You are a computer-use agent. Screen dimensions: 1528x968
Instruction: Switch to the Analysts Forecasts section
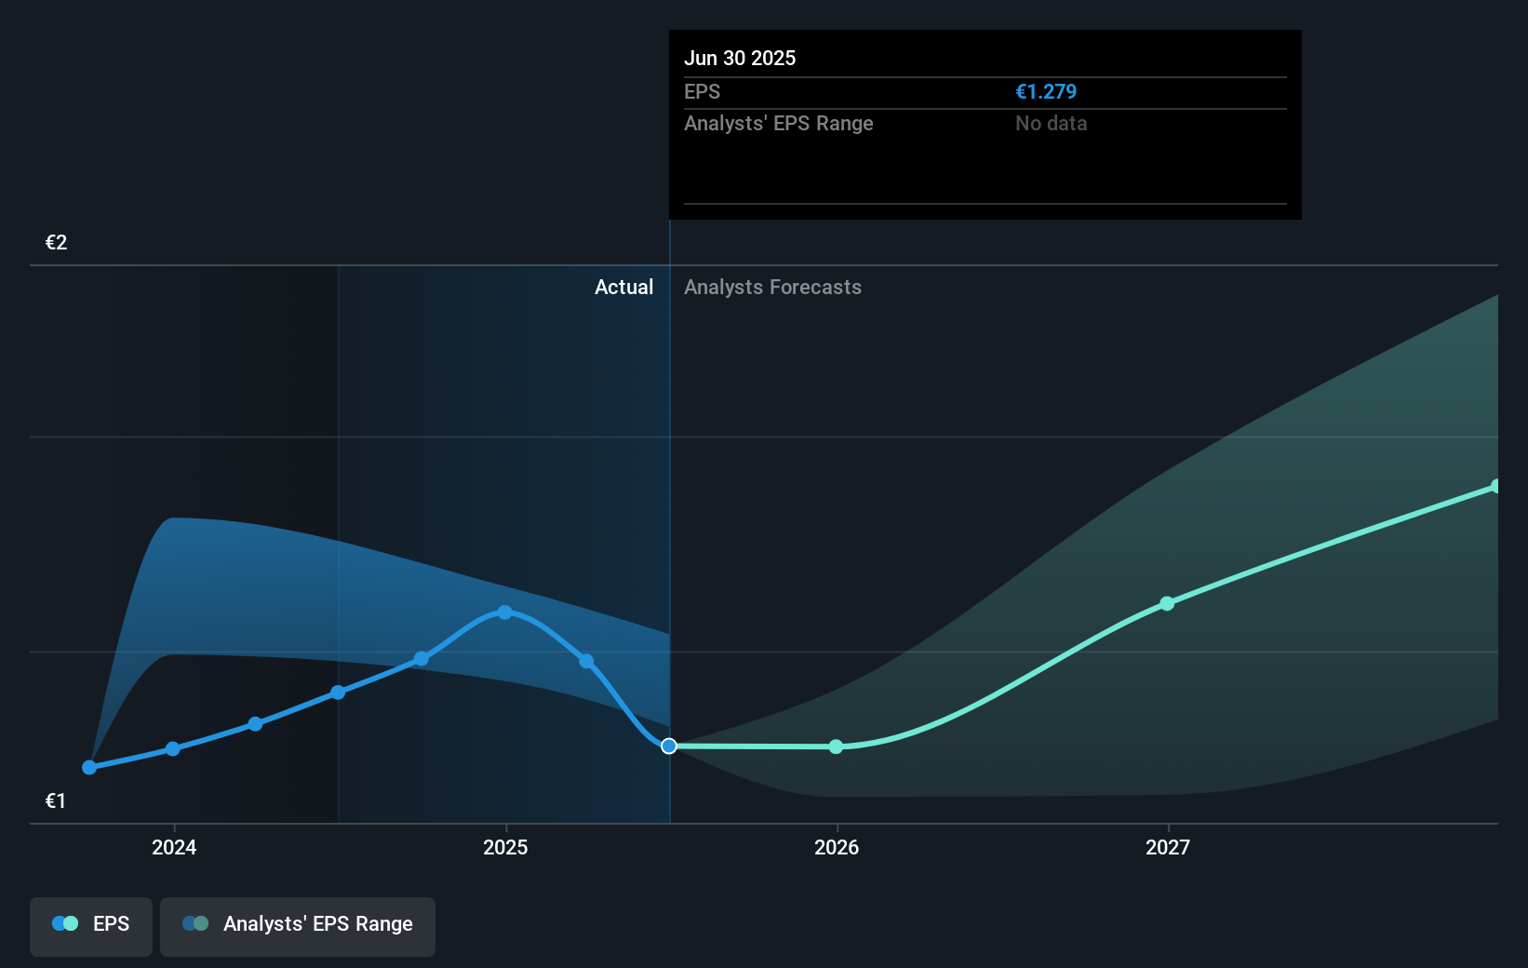772,287
